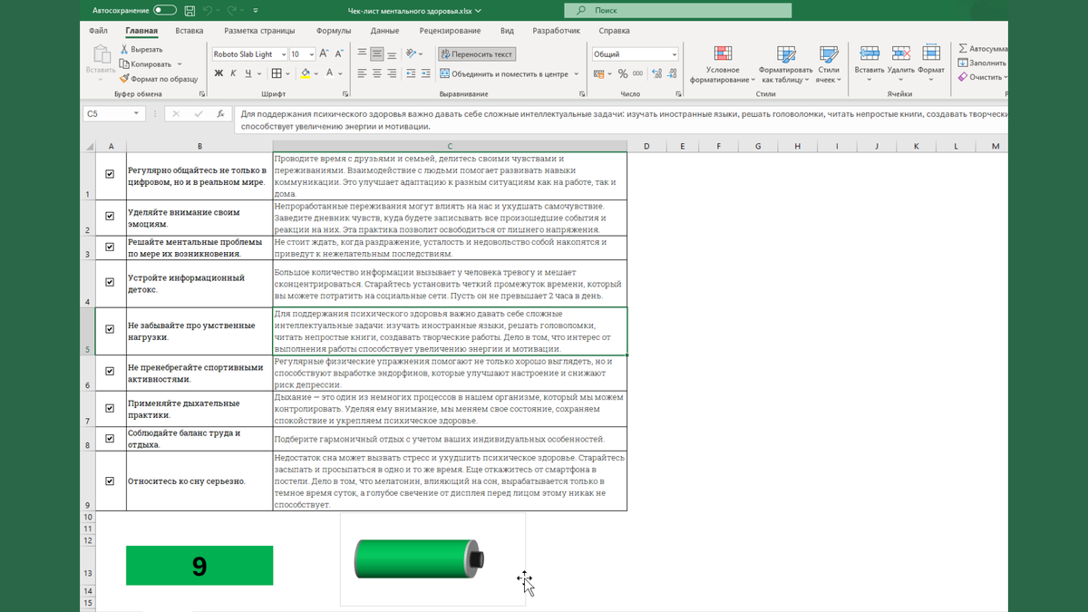Expand Format as Table (Форматировать как таблицу)
The height and width of the screenshot is (612, 1088).
click(x=785, y=65)
